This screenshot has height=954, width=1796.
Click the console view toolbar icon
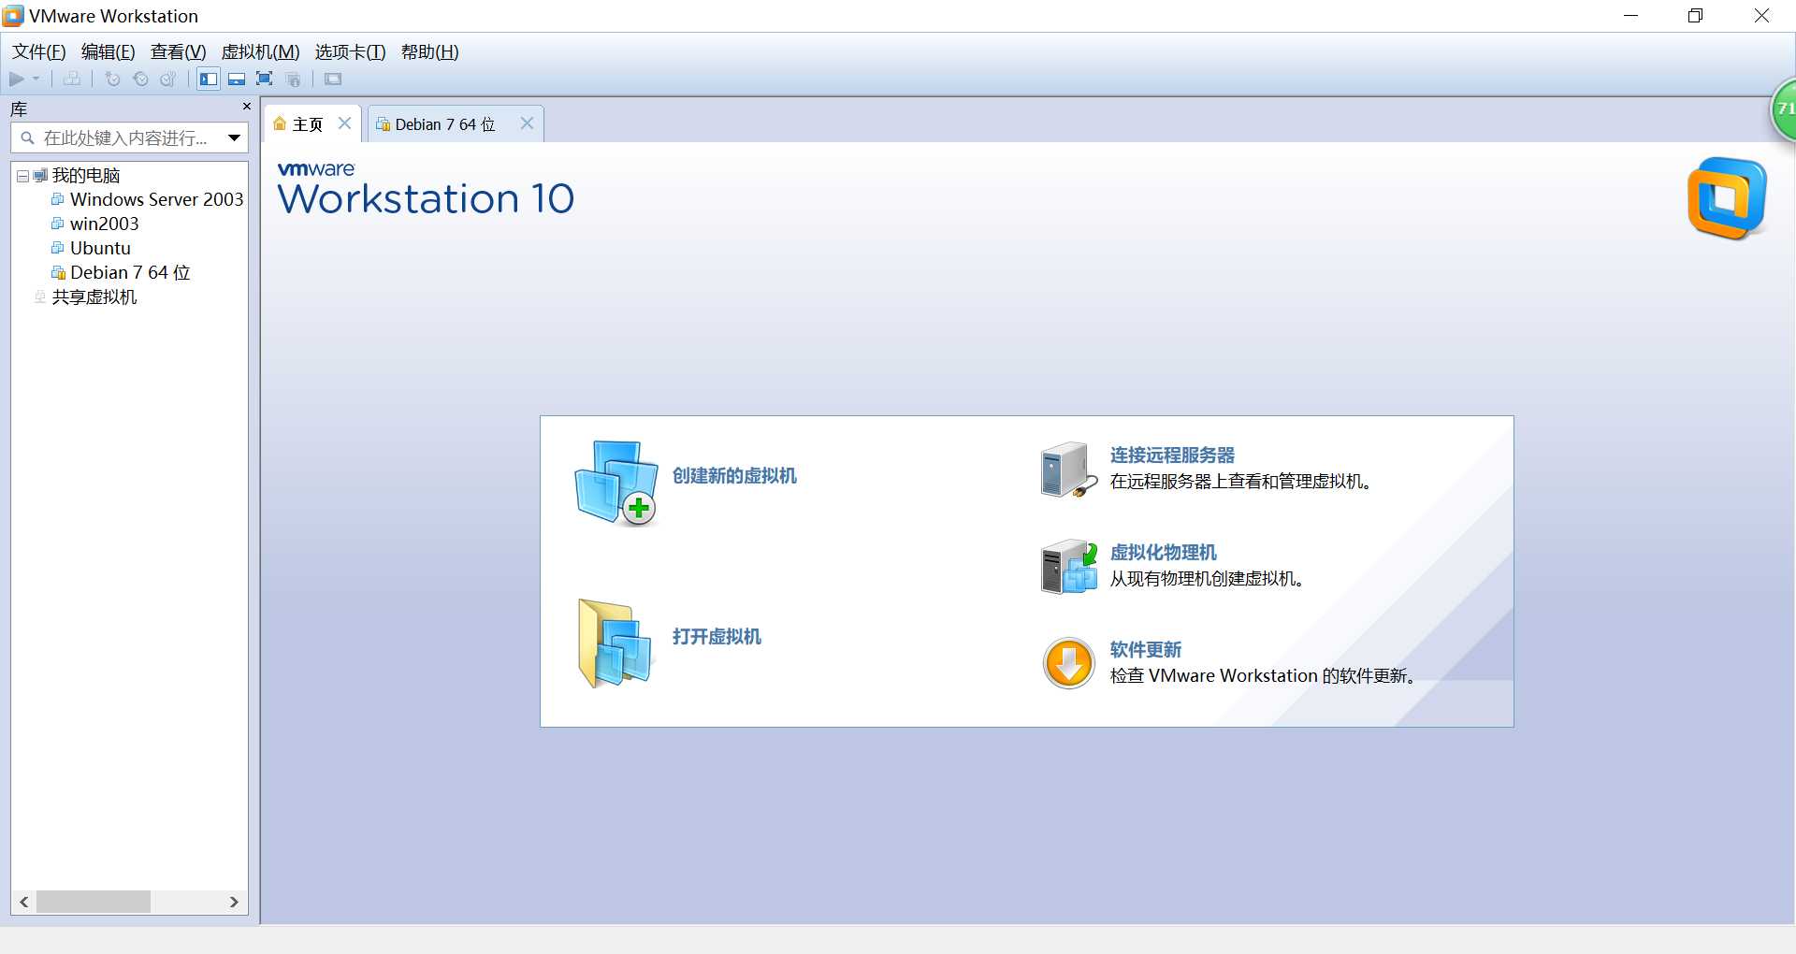333,79
